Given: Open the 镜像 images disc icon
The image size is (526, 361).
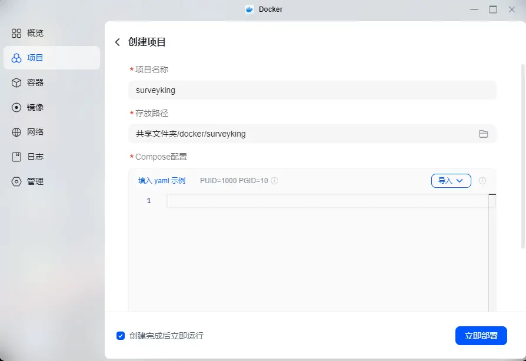Looking at the screenshot, I should coord(16,107).
